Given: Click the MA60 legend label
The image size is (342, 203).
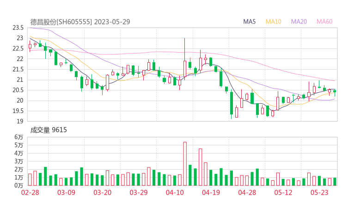Looking at the screenshot, I should coord(324,22).
